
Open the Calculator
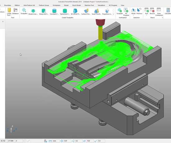pos(168,11)
